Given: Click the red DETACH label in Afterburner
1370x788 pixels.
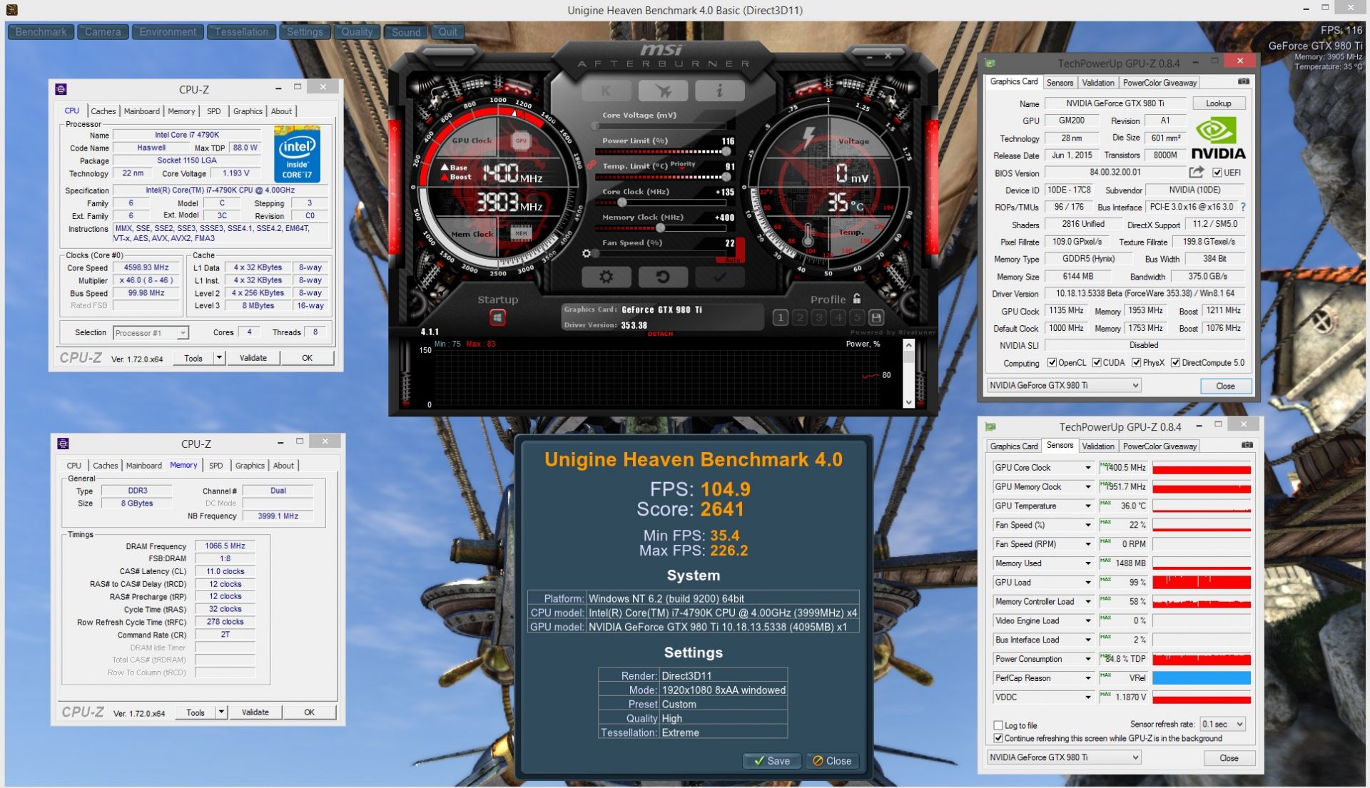Looking at the screenshot, I should [660, 334].
